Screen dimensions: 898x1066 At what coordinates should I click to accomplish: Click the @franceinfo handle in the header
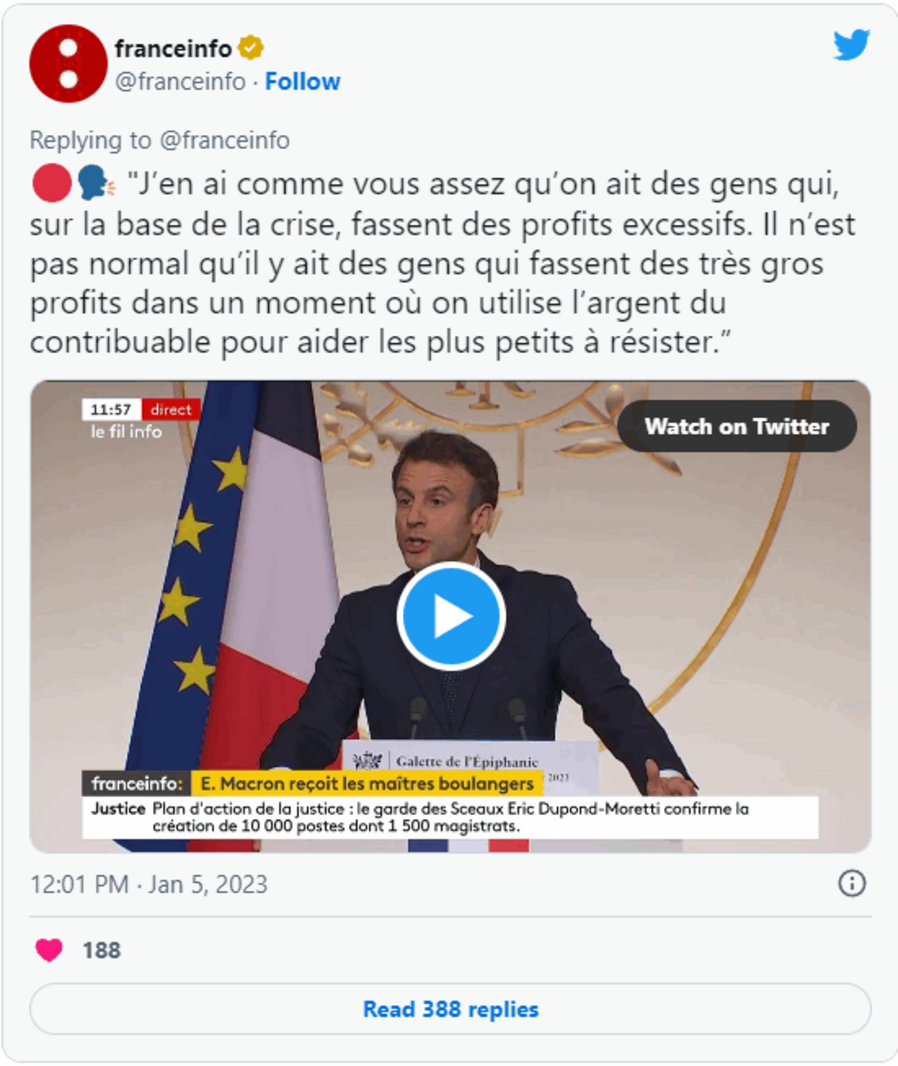(x=180, y=82)
